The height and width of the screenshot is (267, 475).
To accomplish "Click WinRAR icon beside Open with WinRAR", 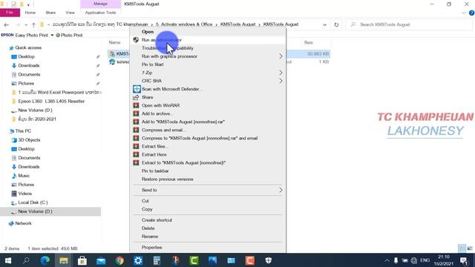I will [x=136, y=105].
